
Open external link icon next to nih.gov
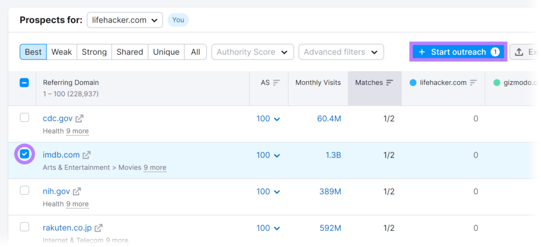(x=77, y=191)
